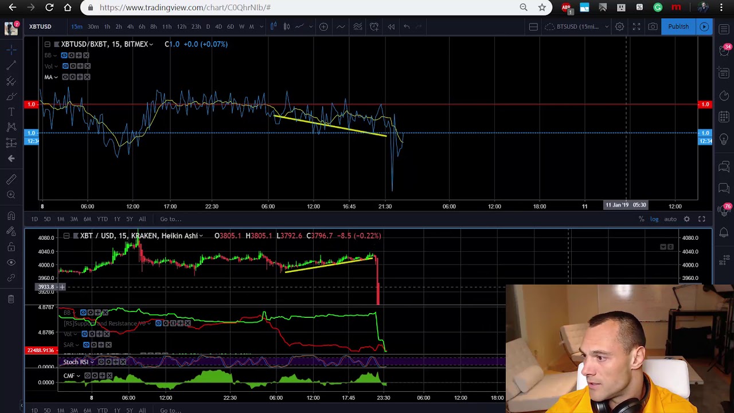Viewport: 734px width, 413px height.
Task: Open the indicators icon in top toolbar
Action: tap(341, 26)
